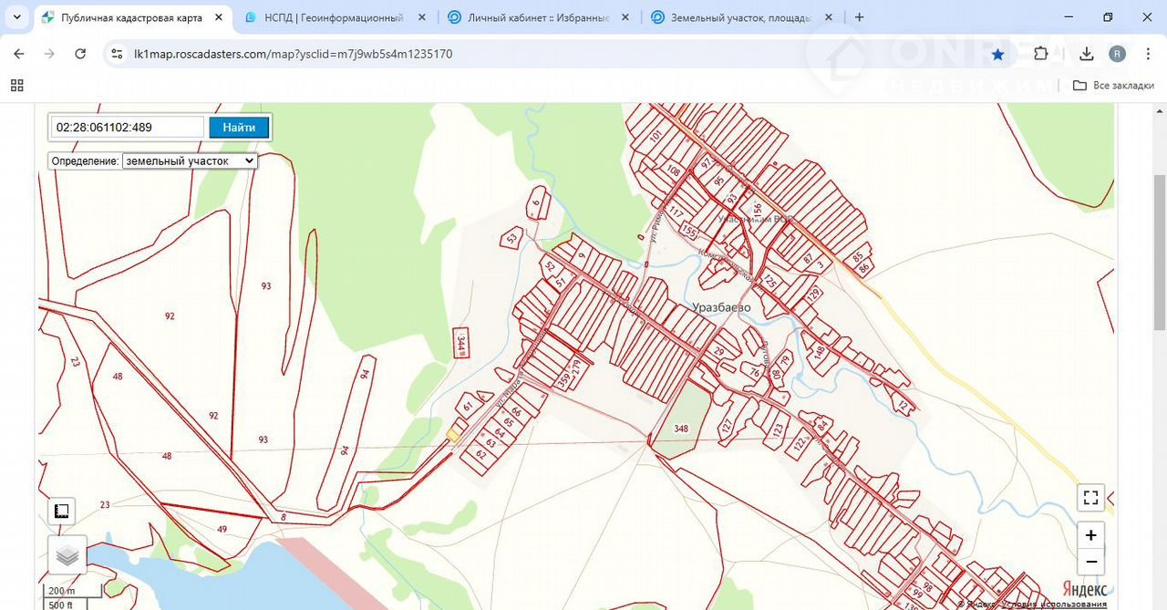Click the 'Найти' search button

pos(239,128)
